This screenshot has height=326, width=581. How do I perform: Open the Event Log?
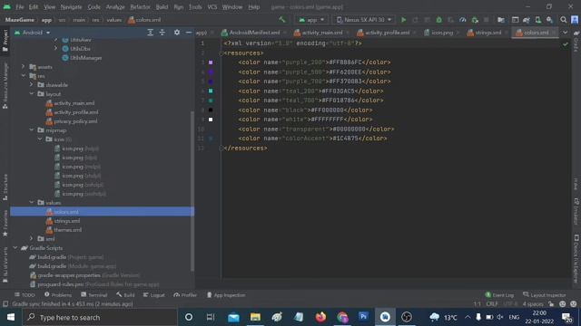coord(499,295)
